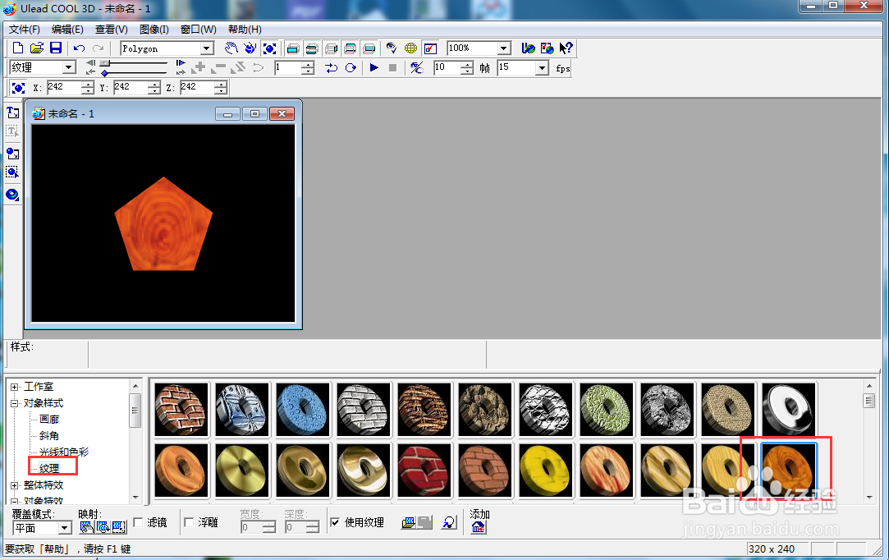
Task: Click the Insert graphic tool in left sidebar
Action: 12,154
